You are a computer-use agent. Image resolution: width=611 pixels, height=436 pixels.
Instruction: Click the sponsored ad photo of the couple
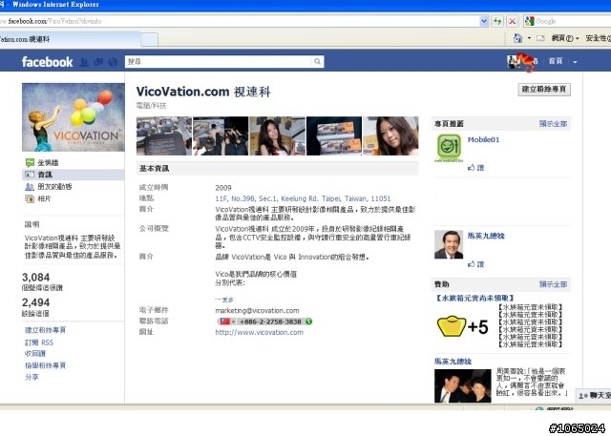463,386
